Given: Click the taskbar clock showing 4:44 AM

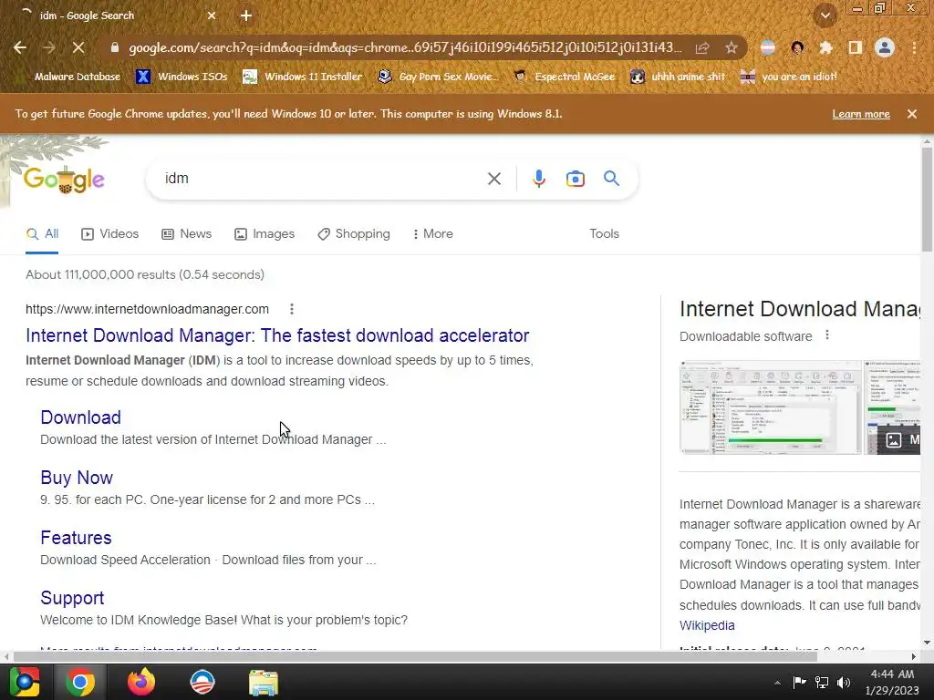Looking at the screenshot, I should coord(892,682).
